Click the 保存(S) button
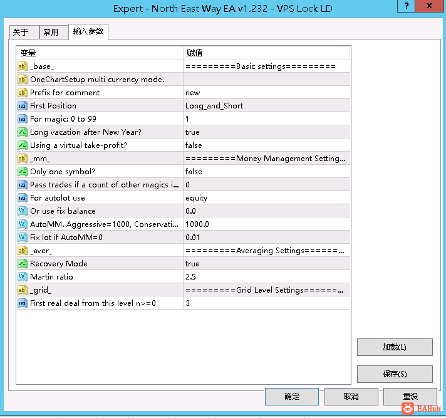The height and width of the screenshot is (418, 446). click(395, 374)
